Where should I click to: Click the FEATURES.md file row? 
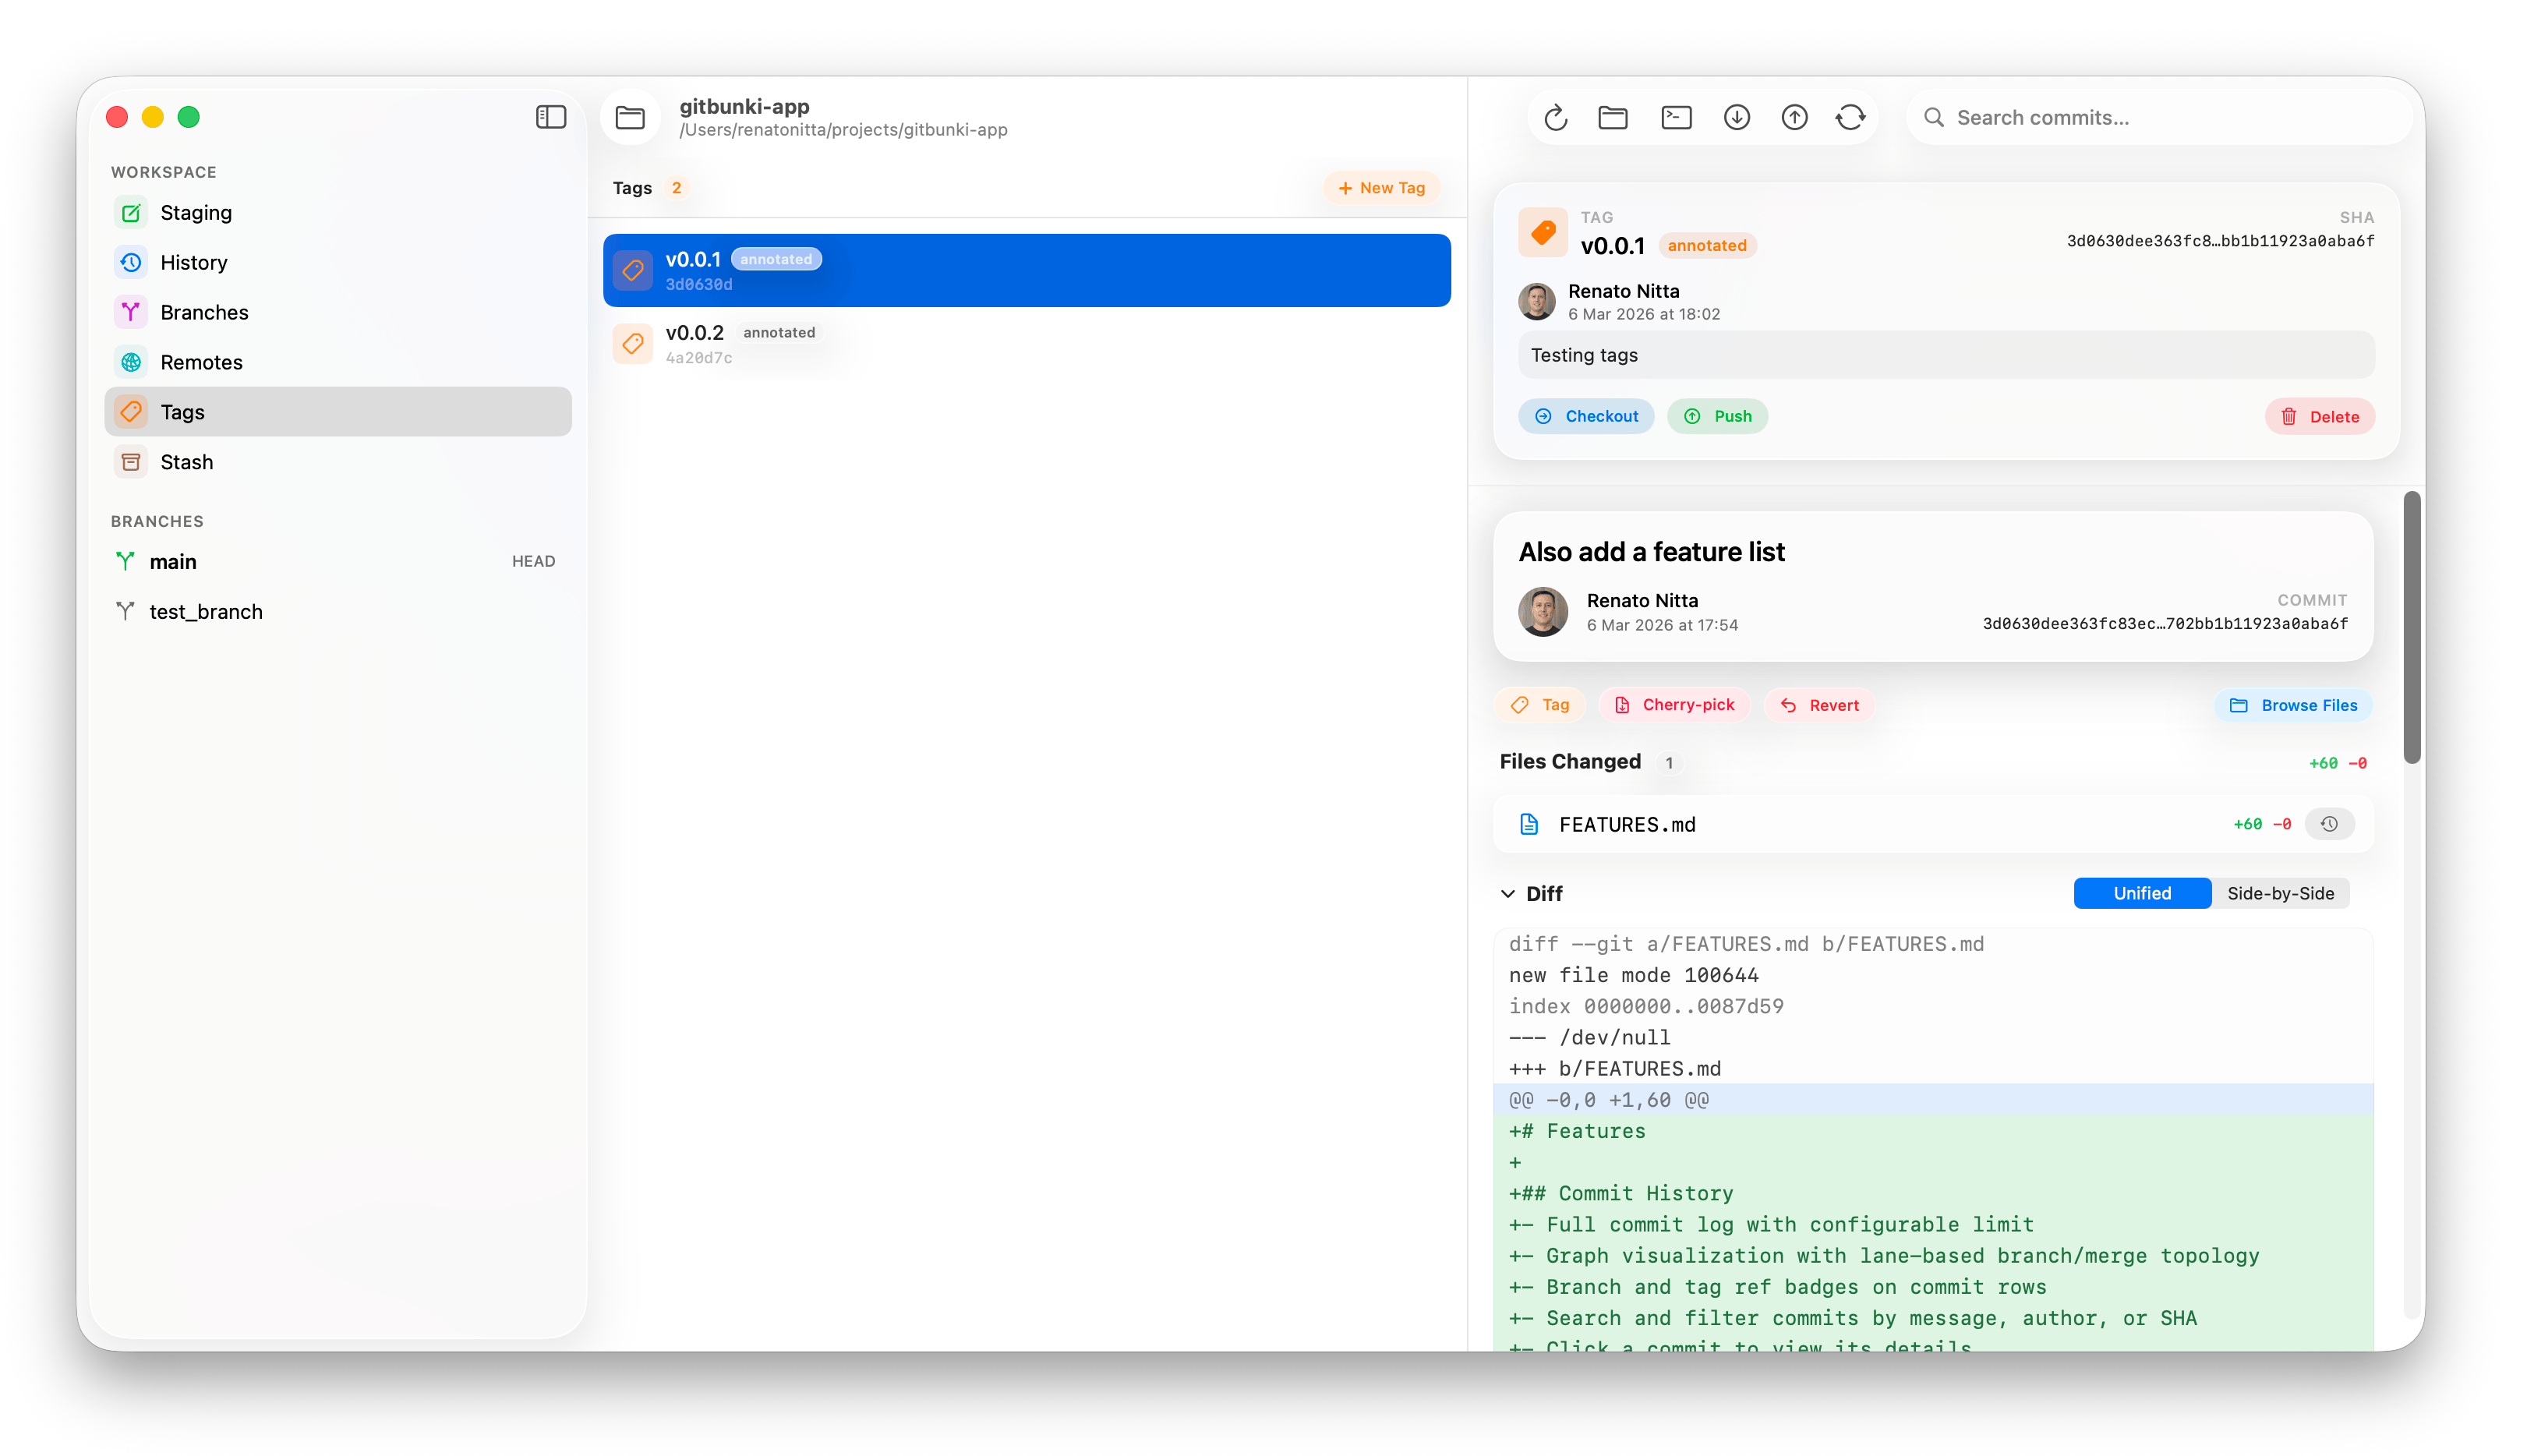click(x=1933, y=824)
